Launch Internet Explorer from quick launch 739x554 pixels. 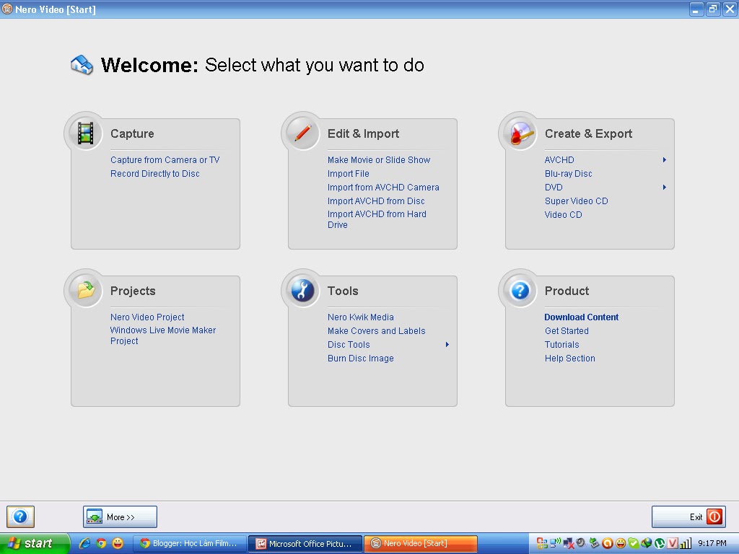[84, 543]
